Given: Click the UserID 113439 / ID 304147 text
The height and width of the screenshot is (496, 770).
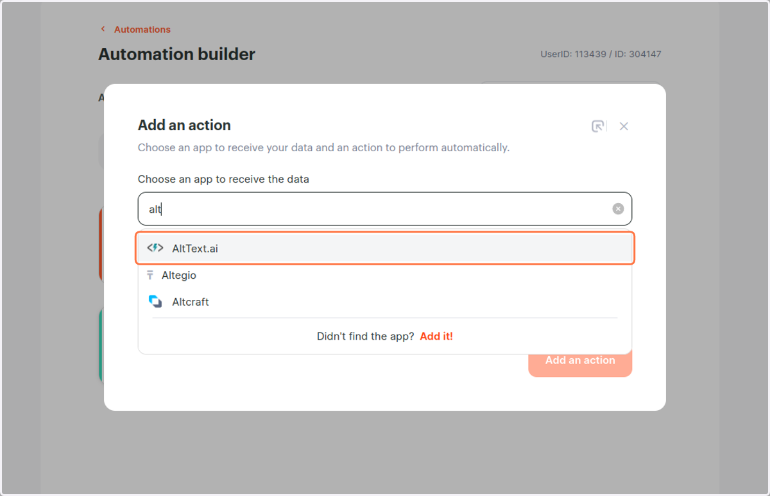Looking at the screenshot, I should pos(601,54).
